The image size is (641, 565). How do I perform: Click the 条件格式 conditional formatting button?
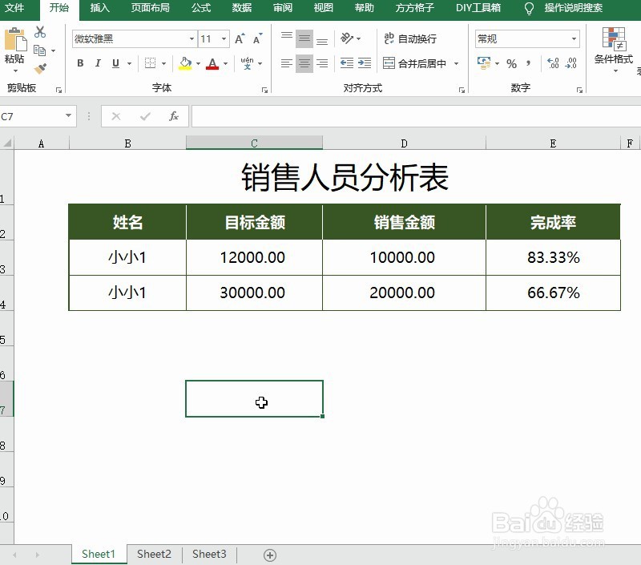pos(614,56)
